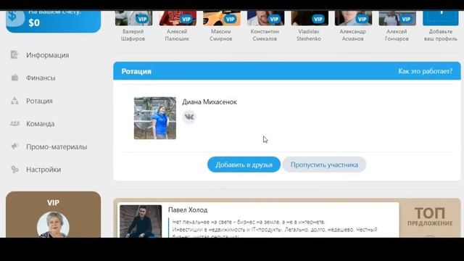Open VIP profile Алексей Гончаров
This screenshot has width=464, height=261.
(x=397, y=26)
